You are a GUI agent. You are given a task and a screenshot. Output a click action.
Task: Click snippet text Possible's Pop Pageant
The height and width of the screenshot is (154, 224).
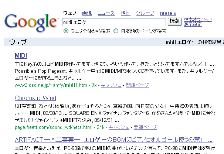[x=41, y=71]
